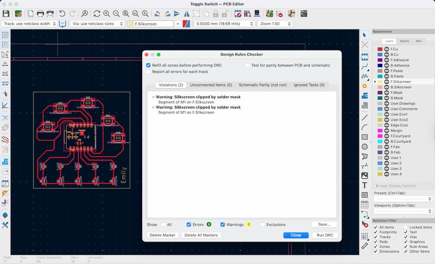Screen dimensions: 435x264
Task: Click the Run DRC button
Action: (325, 235)
